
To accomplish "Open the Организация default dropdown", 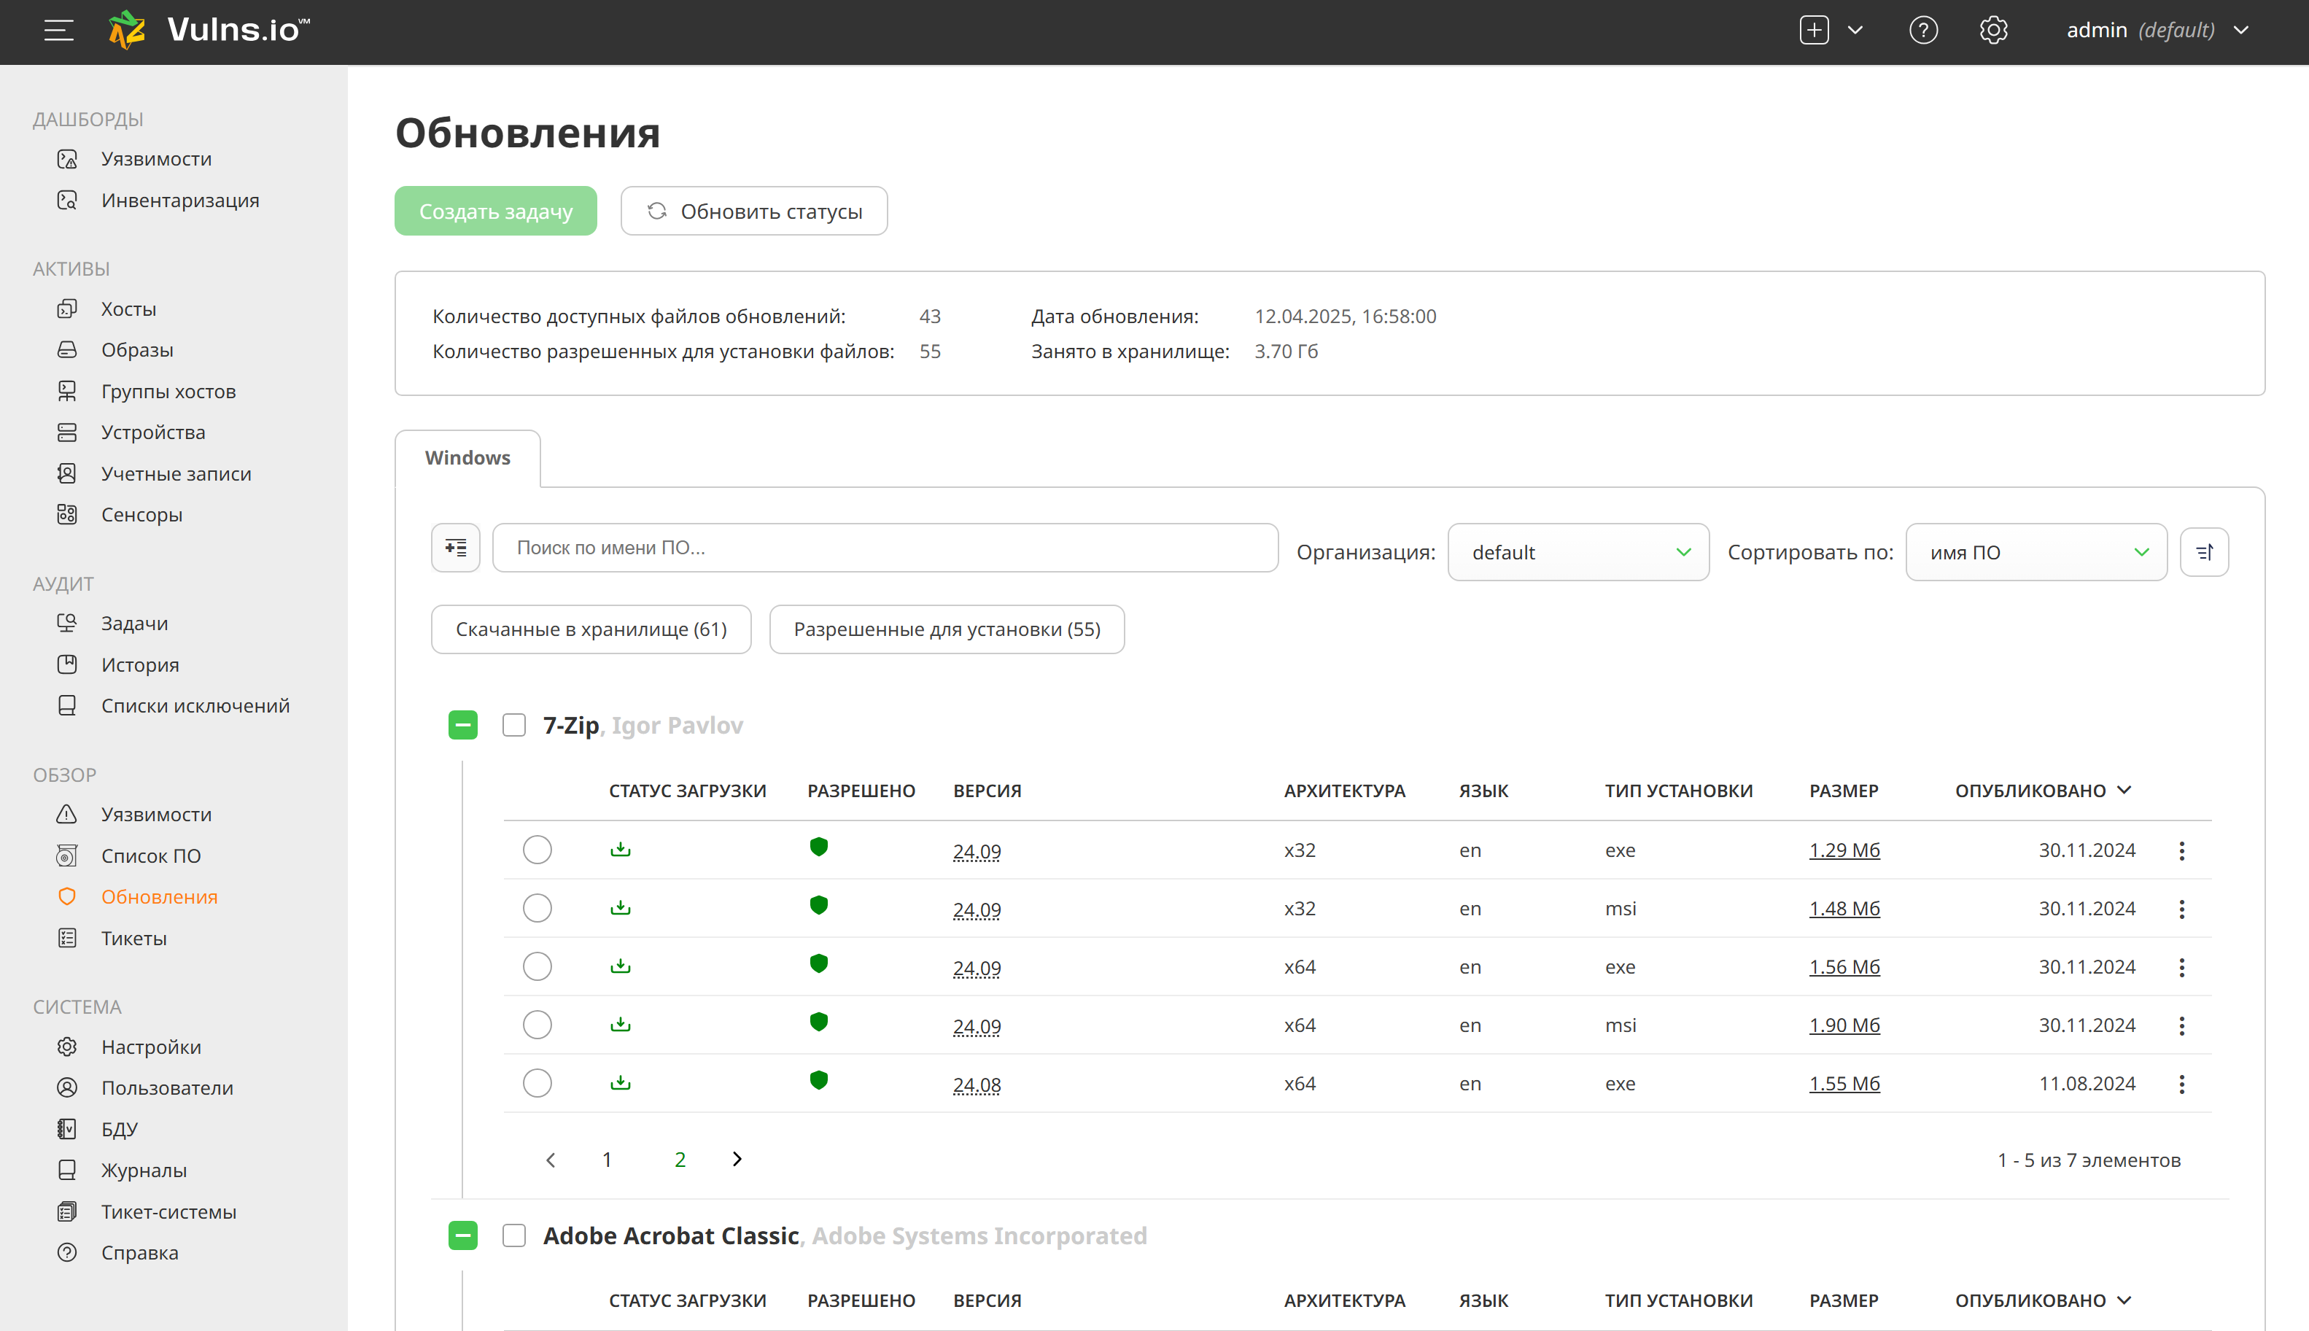I will click(1578, 552).
